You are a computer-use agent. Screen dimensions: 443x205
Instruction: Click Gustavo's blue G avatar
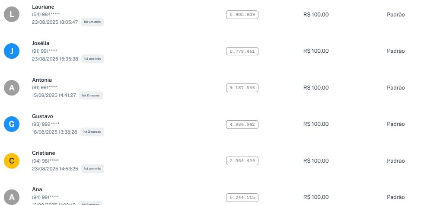coord(12,125)
